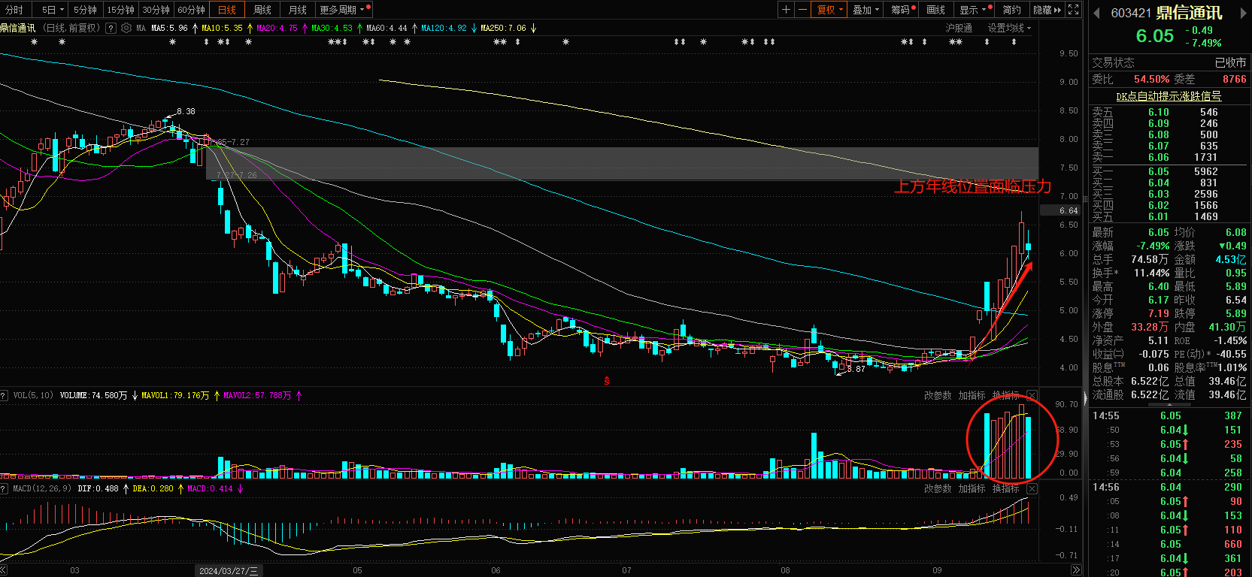The image size is (1252, 577).
Task: Open DK点自动提示涨跌信号 link
Action: [1168, 96]
